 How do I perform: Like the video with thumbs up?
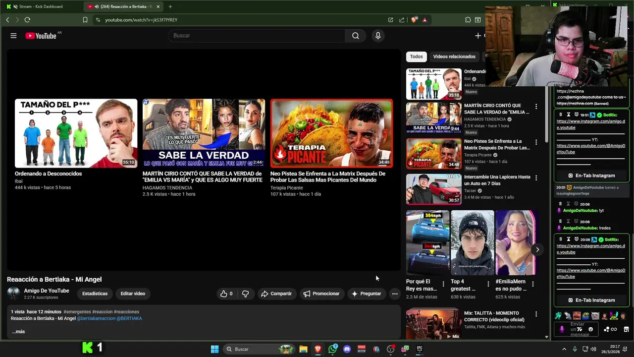tap(226, 294)
